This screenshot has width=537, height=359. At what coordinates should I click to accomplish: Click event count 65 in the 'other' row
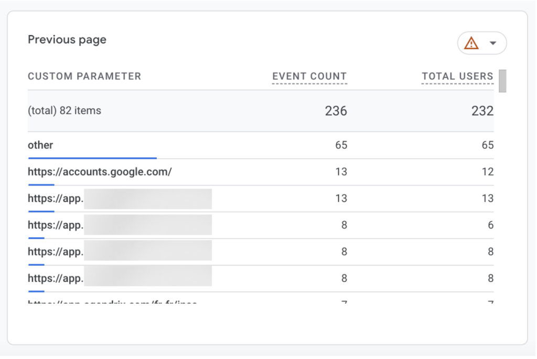(x=341, y=145)
